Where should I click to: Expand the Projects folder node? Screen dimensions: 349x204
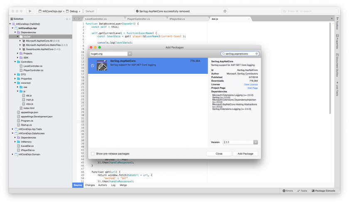[17, 53]
